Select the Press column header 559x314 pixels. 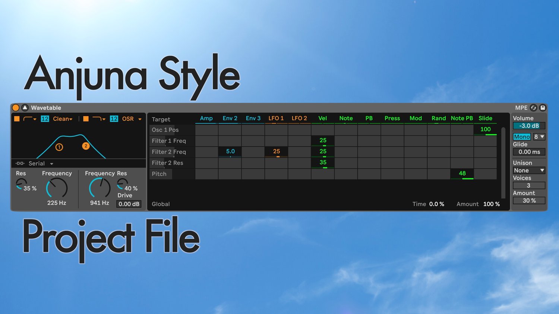(392, 118)
